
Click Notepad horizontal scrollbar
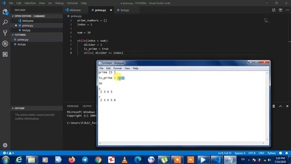[x=182, y=143]
